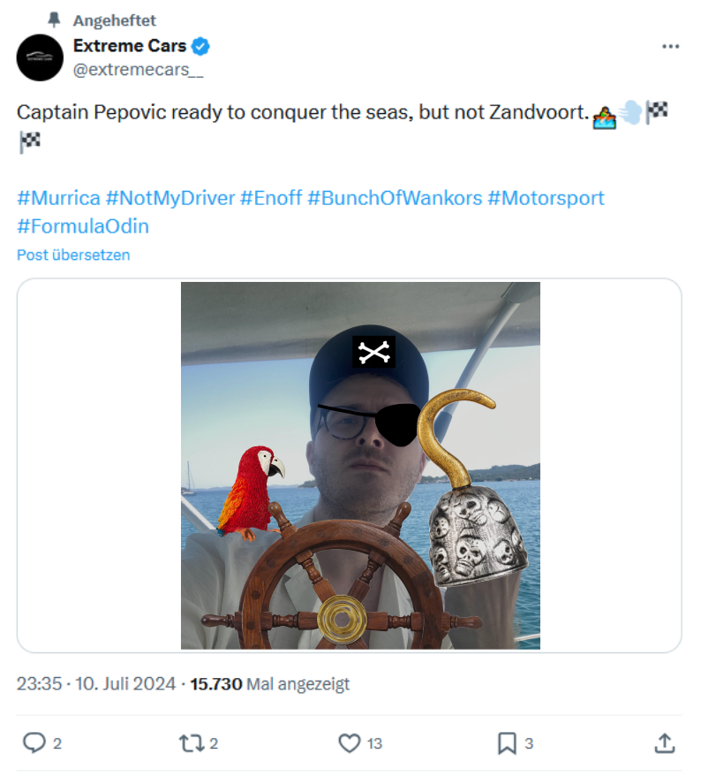Click the #Murrica hashtag

(x=58, y=197)
